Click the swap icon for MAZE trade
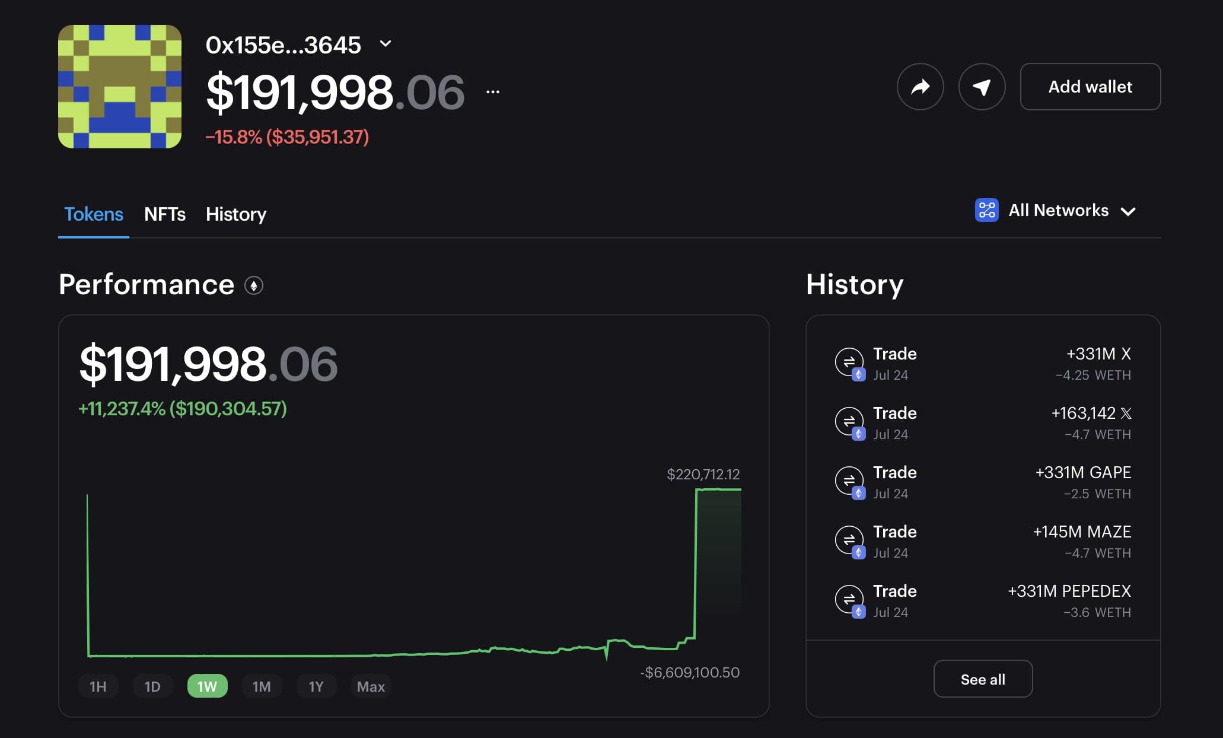This screenshot has height=738, width=1223. pos(849,539)
